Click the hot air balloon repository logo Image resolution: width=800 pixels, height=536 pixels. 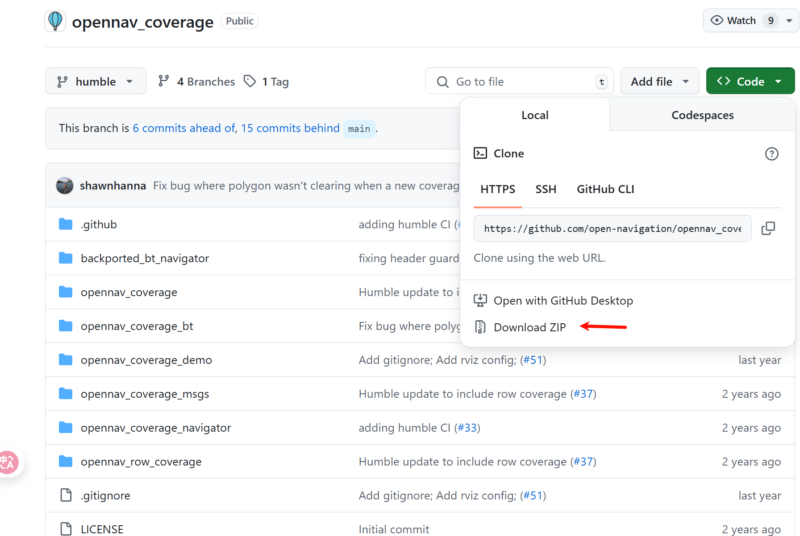54,21
